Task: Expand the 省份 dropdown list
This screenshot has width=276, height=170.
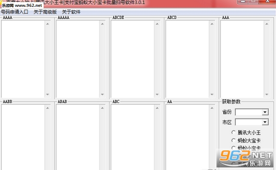Action: click(x=265, y=112)
